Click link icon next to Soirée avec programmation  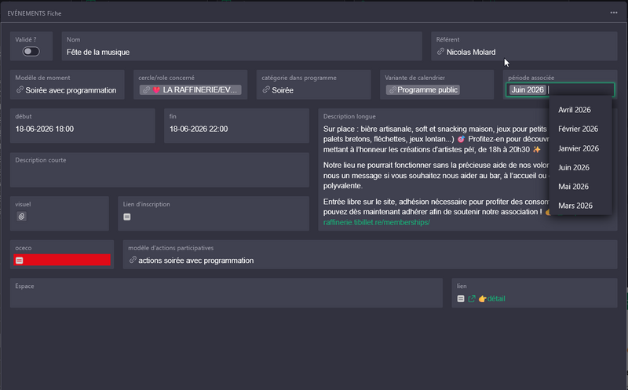20,90
